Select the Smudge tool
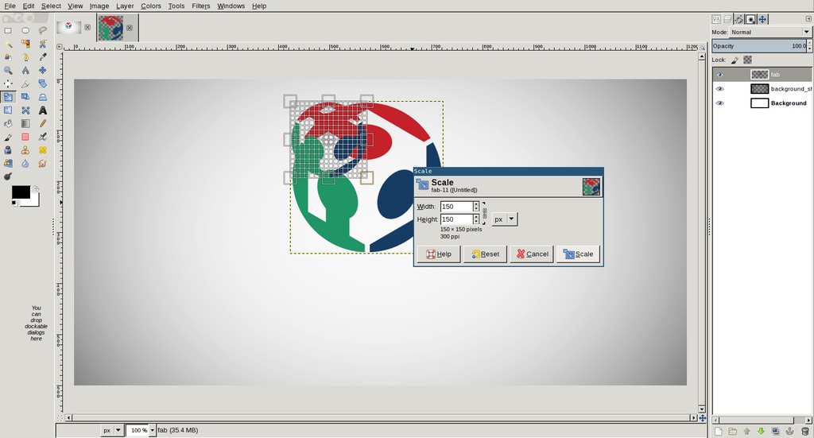The image size is (814, 438). coord(43,164)
